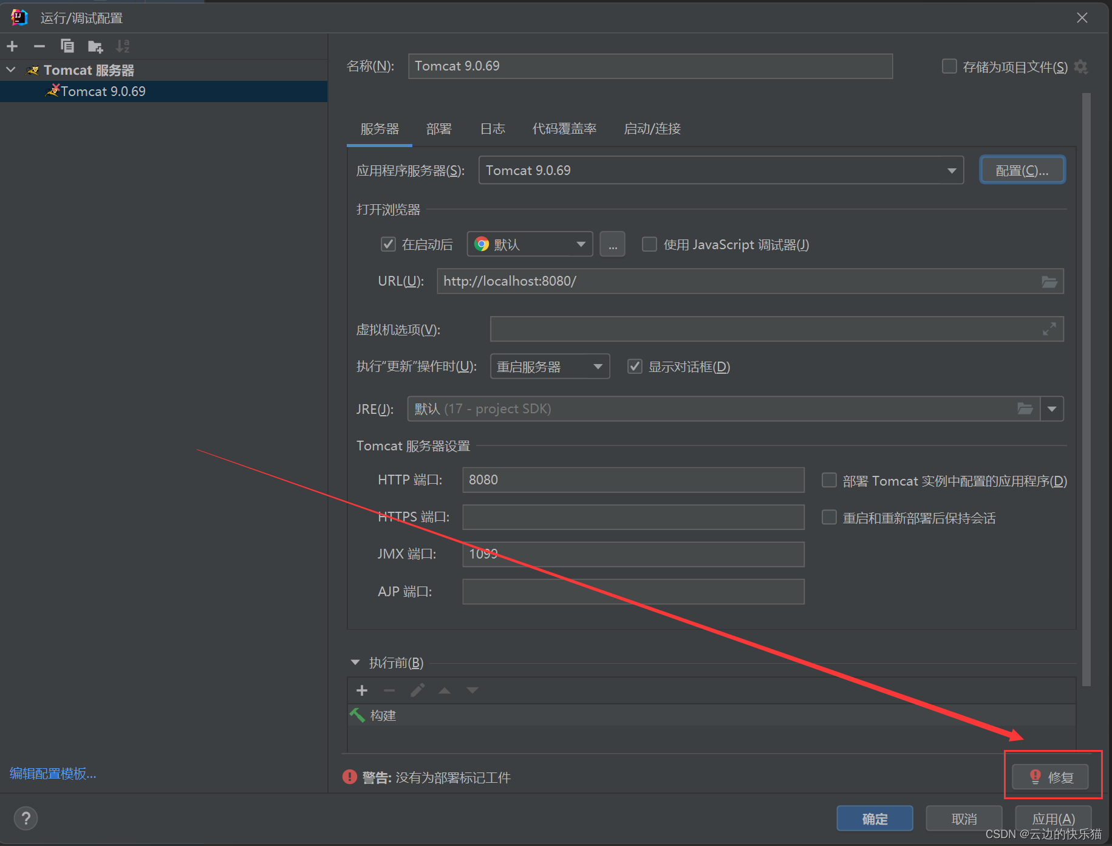Click the right panel vertical scrollbar

(1086, 389)
